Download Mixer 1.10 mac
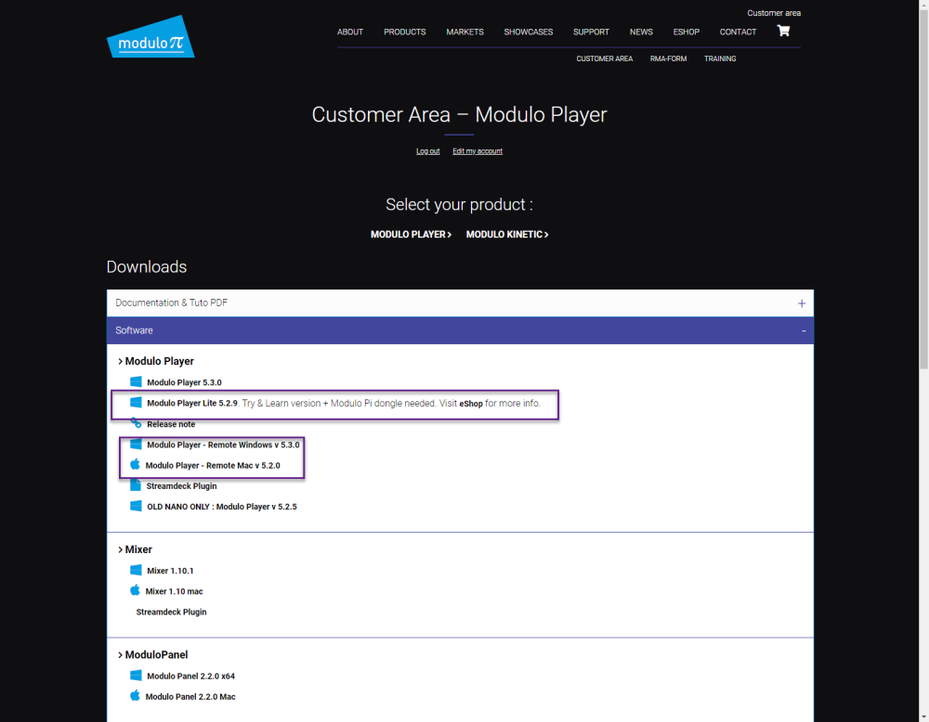The width and height of the screenshot is (929, 722). tap(175, 591)
